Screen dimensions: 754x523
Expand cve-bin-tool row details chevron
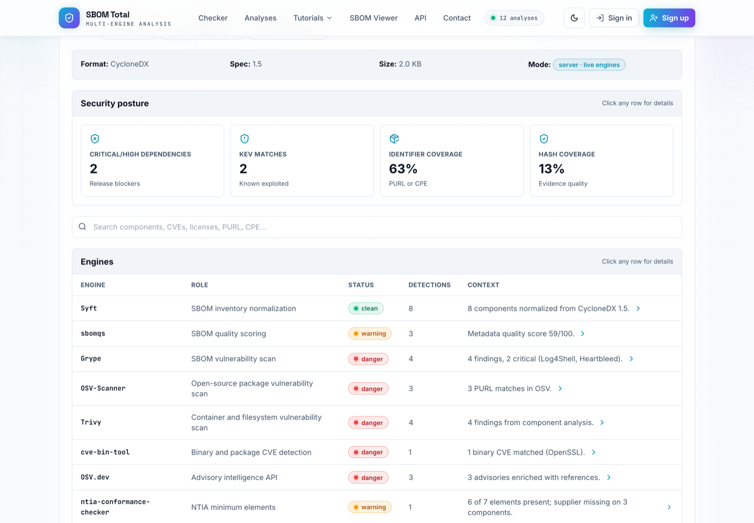[x=594, y=453]
